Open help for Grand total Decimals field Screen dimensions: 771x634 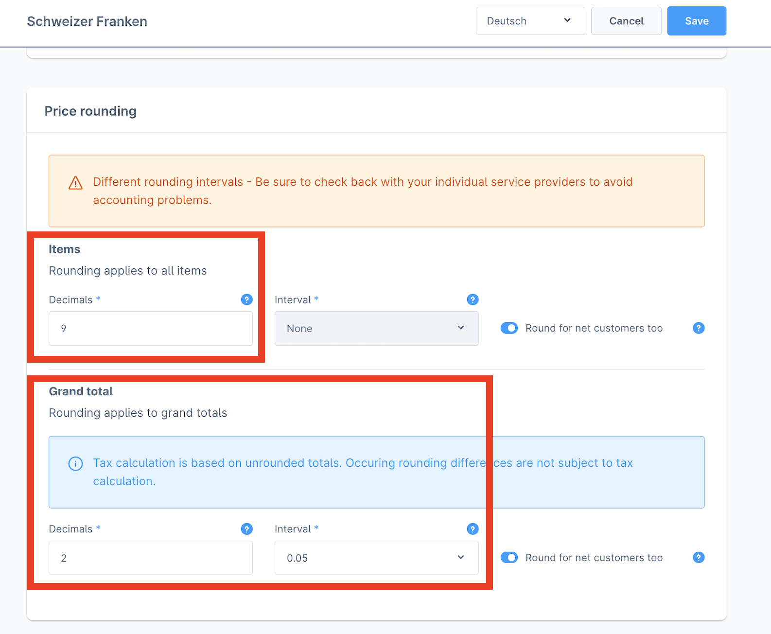[246, 529]
